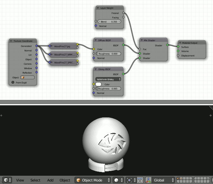Open the Object Mode dropdown
This screenshot has width=213, height=184.
[93, 180]
